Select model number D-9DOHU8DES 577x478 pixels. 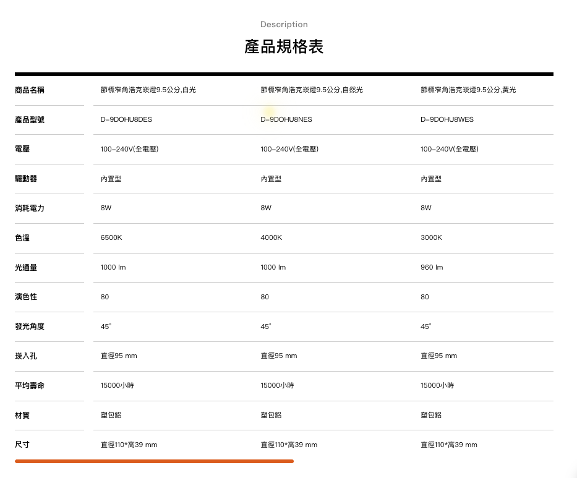[x=126, y=119]
